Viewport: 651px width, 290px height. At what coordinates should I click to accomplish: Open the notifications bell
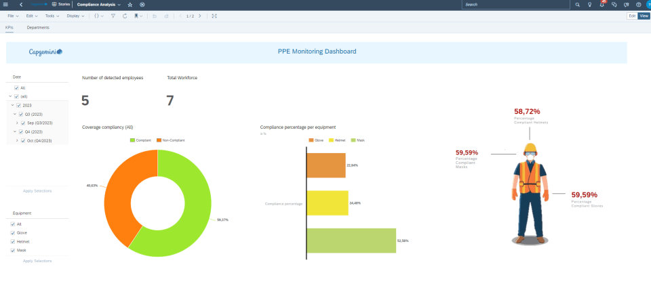point(601,5)
